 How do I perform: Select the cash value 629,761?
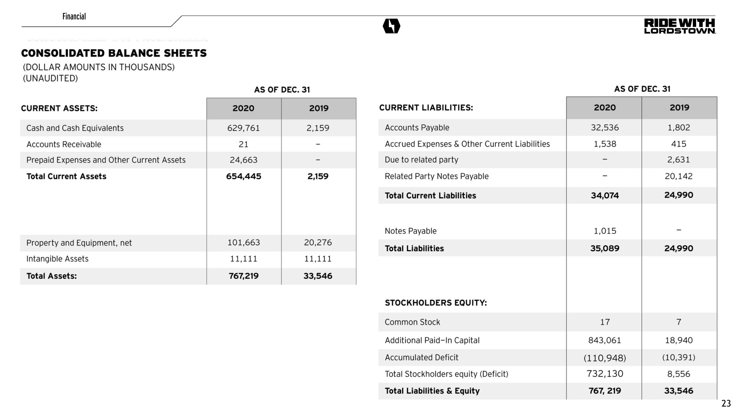243,128
